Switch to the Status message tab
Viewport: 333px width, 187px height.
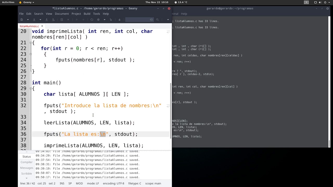(27, 157)
